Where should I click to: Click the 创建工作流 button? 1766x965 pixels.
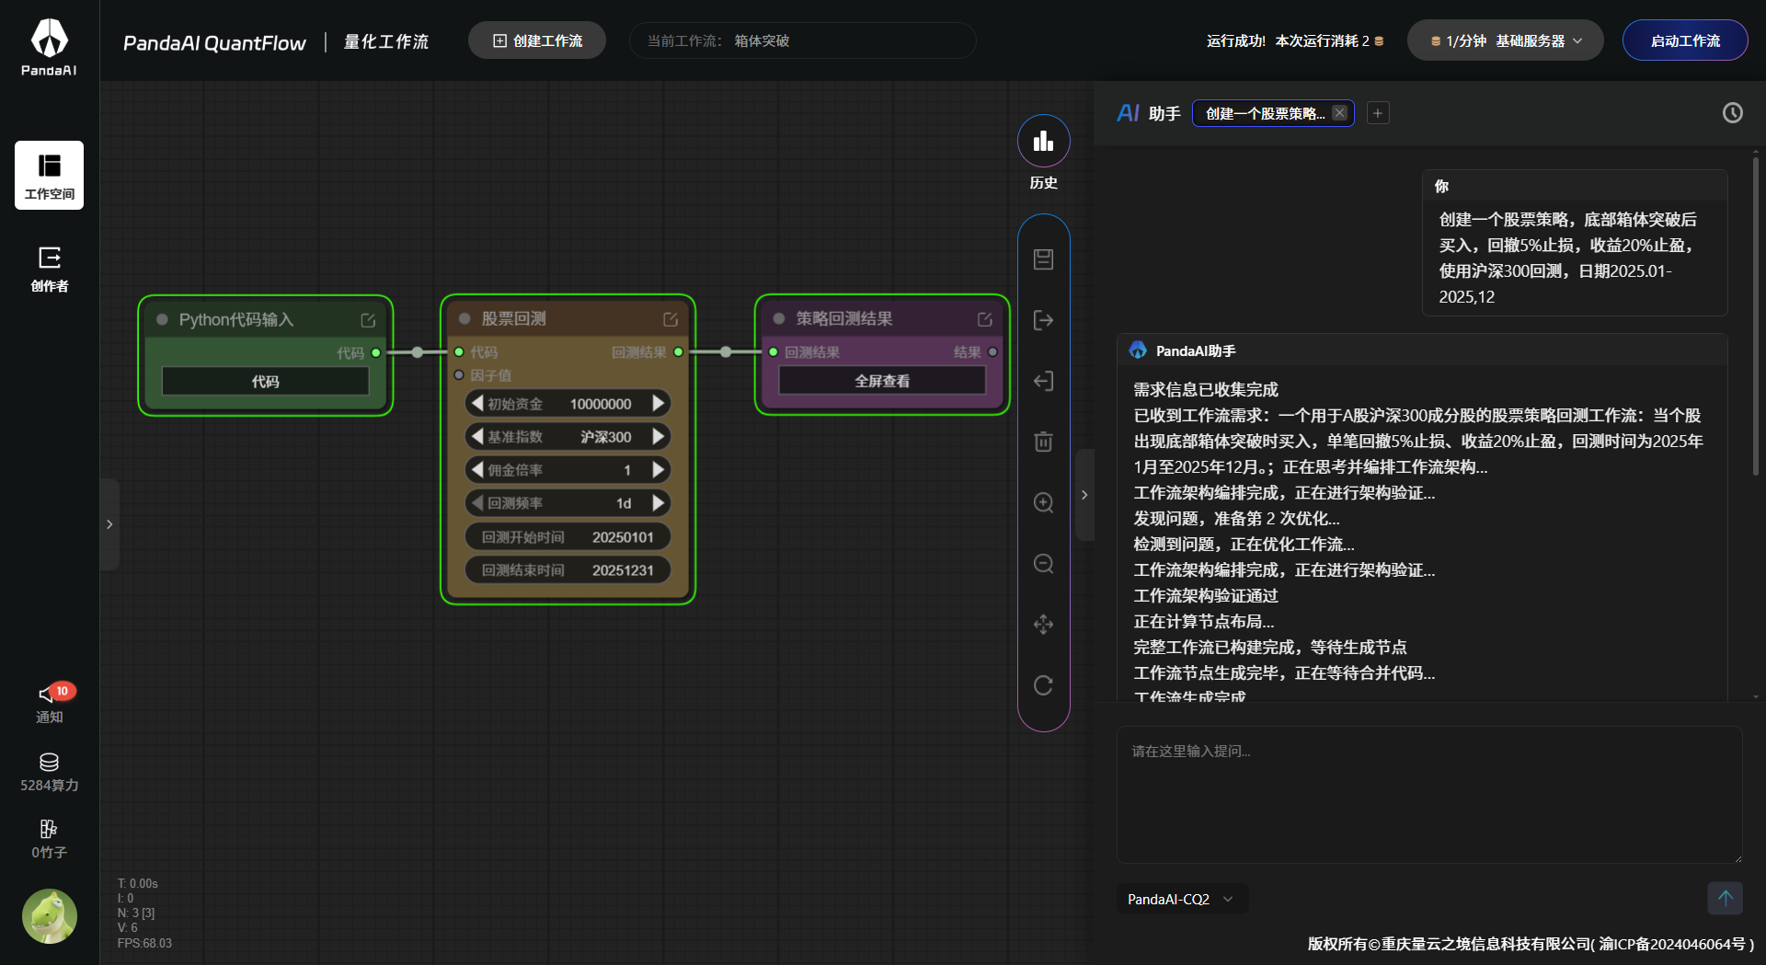point(537,40)
